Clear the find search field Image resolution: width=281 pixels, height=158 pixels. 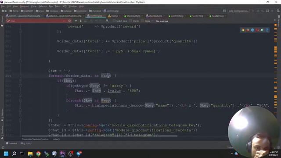coord(69,21)
